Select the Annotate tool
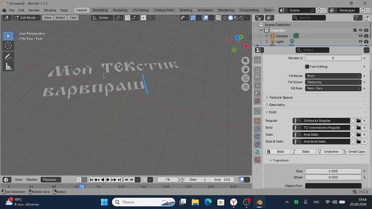The height and width of the screenshot is (209, 372). click(x=8, y=57)
